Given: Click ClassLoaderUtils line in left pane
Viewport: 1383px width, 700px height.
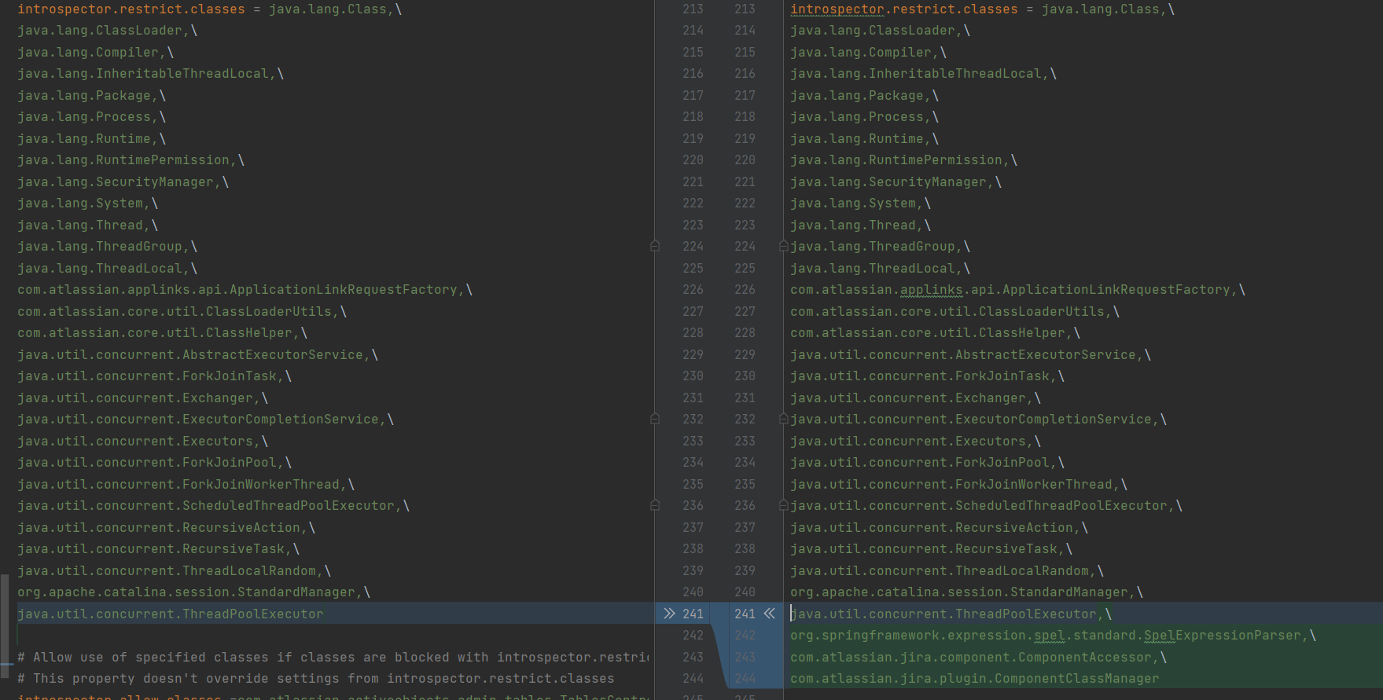Looking at the screenshot, I should pyautogui.click(x=182, y=312).
